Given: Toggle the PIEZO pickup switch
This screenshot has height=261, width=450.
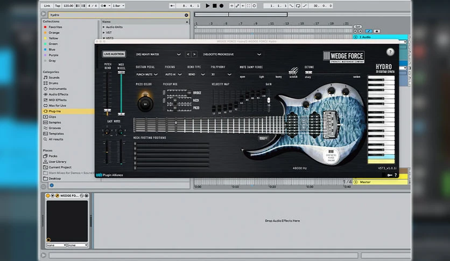Looking at the screenshot, I should [x=164, y=108].
